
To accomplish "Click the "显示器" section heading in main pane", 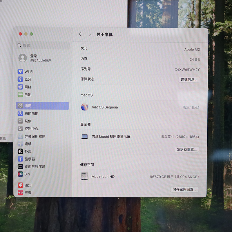I will (85, 124).
